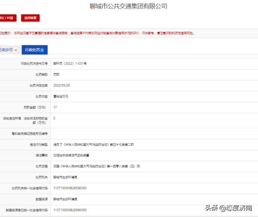Click the 违法行为类型 label

pos(38,145)
